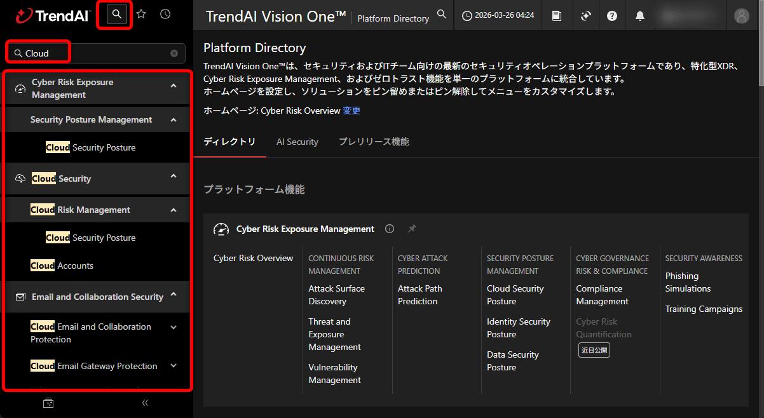Click the プラットフォーム機能 section heading

point(254,189)
